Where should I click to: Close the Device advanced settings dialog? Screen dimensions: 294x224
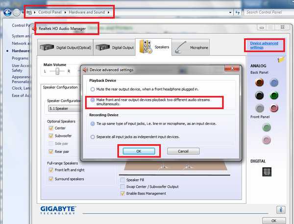(232, 69)
